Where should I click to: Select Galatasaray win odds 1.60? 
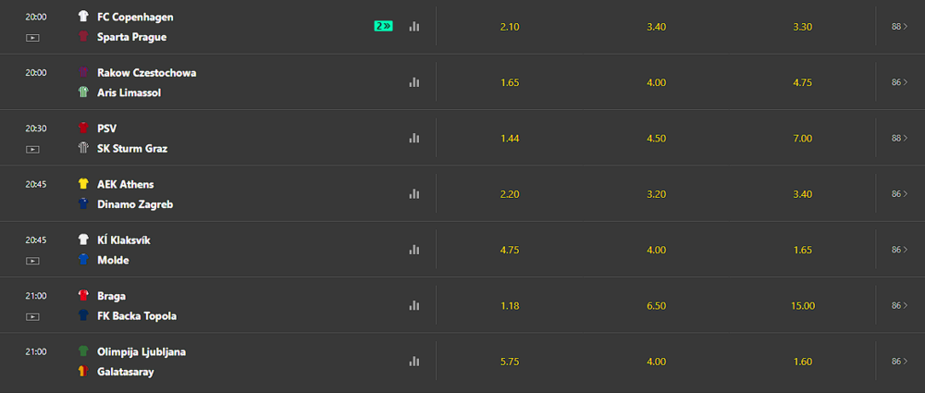802,361
